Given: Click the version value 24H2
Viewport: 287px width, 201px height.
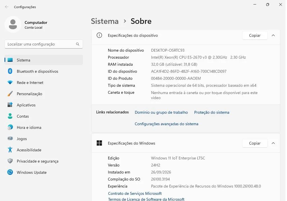Looking at the screenshot, I should click(x=156, y=165).
